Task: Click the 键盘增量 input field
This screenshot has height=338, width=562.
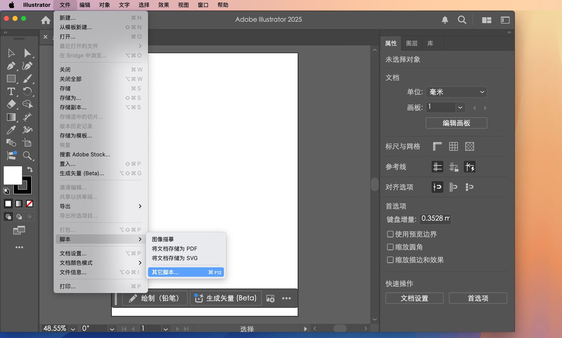Action: [435, 219]
